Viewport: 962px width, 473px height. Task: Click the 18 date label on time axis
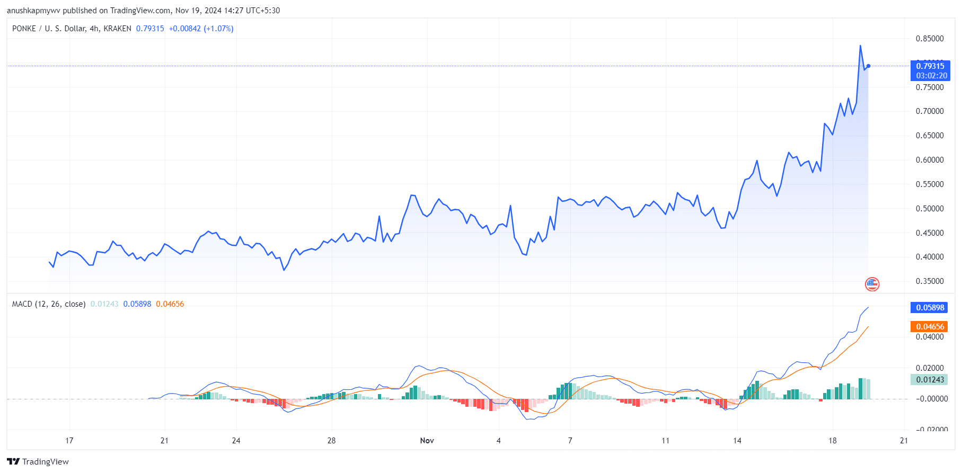point(833,441)
